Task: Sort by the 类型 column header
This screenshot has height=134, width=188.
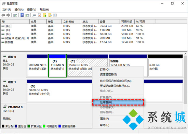Action: pyautogui.click(x=54, y=22)
